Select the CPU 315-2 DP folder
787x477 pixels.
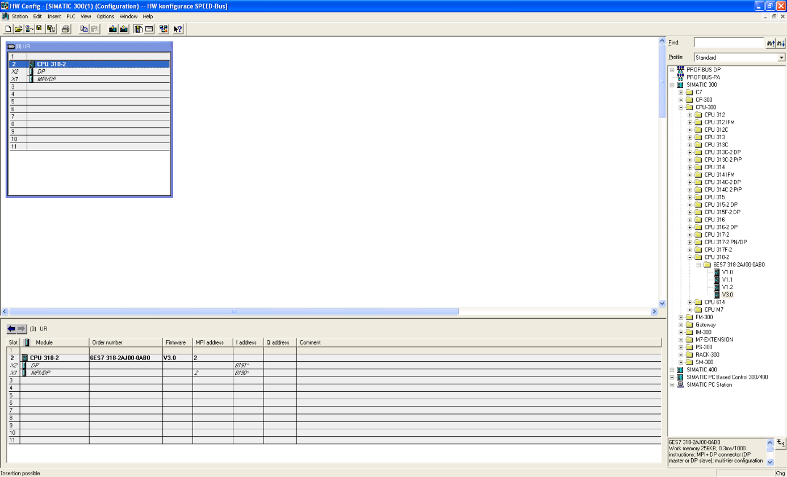(721, 204)
